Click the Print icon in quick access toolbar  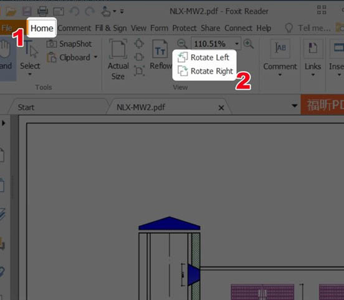(42, 11)
